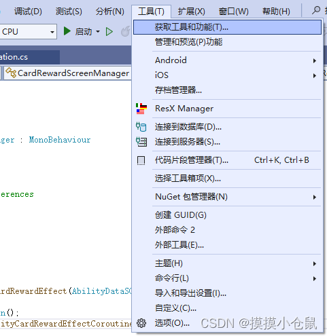This screenshot has height=336, width=327.
Task: Open 选项(O)... menu entry
Action: 227,323
